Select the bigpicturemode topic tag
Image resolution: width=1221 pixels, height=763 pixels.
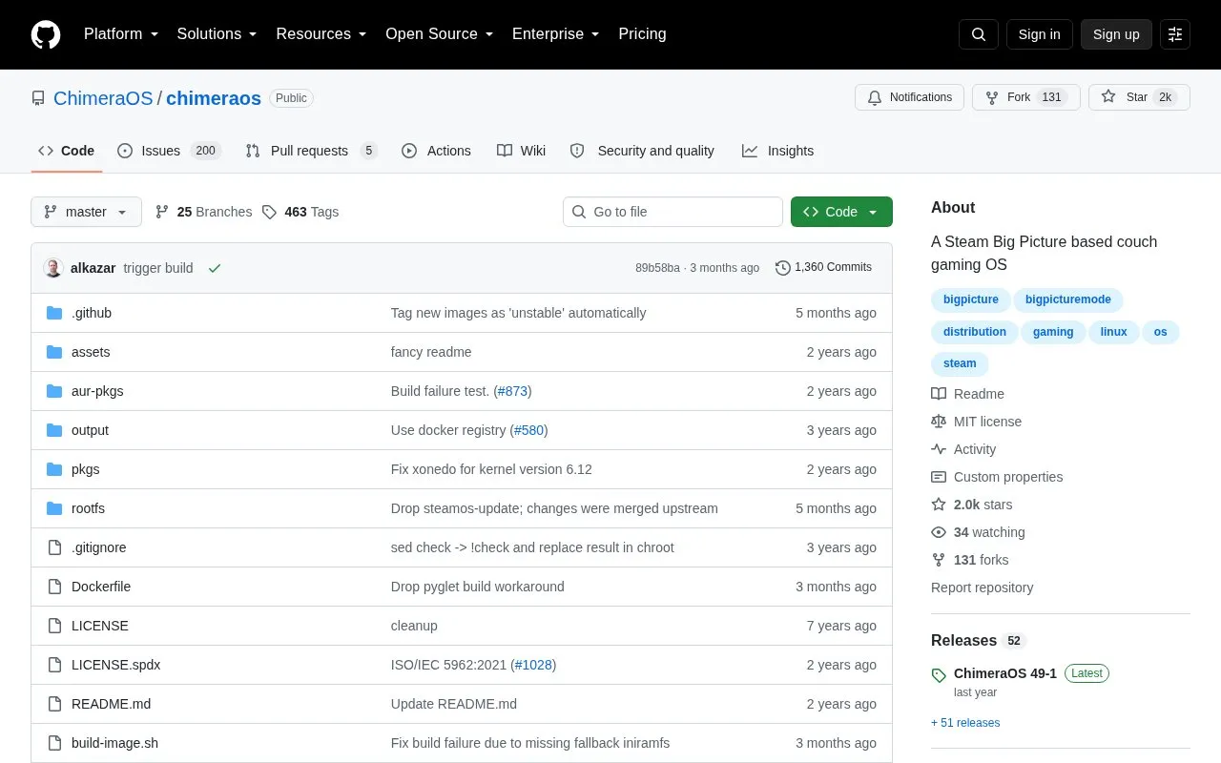click(x=1068, y=299)
